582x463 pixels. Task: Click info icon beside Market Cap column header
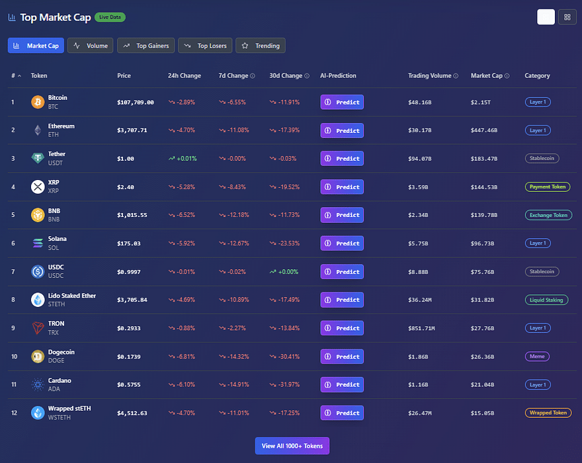(x=507, y=76)
